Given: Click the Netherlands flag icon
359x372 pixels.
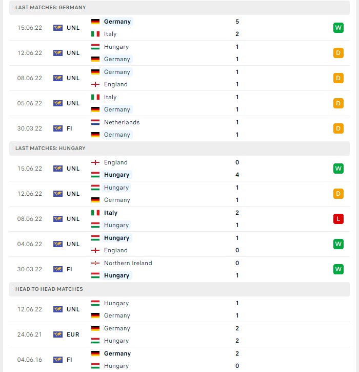Looking at the screenshot, I should click(x=95, y=122).
